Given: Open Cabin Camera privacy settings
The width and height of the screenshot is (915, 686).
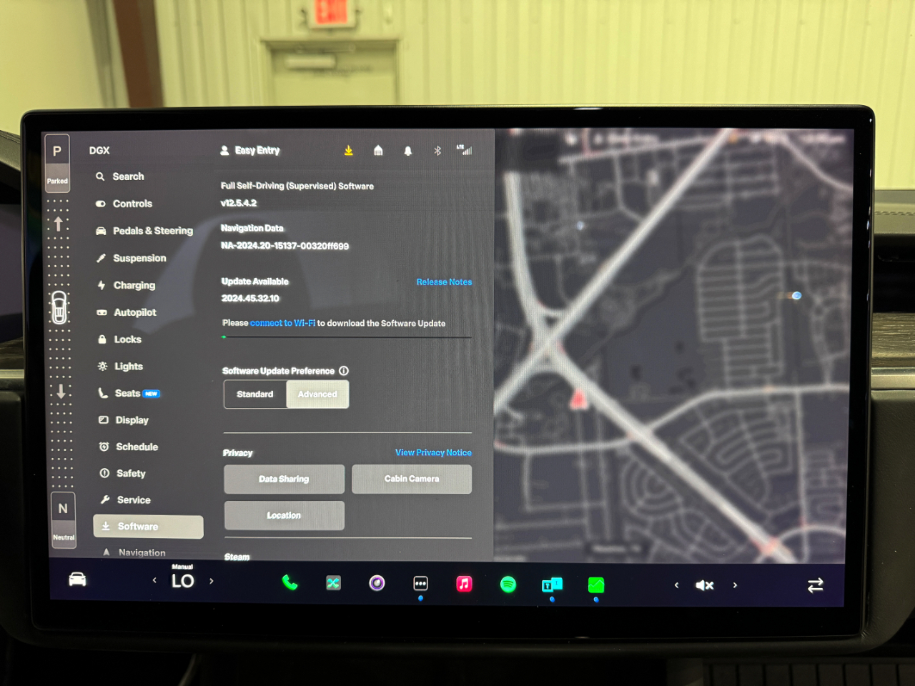Looking at the screenshot, I should pyautogui.click(x=412, y=479).
